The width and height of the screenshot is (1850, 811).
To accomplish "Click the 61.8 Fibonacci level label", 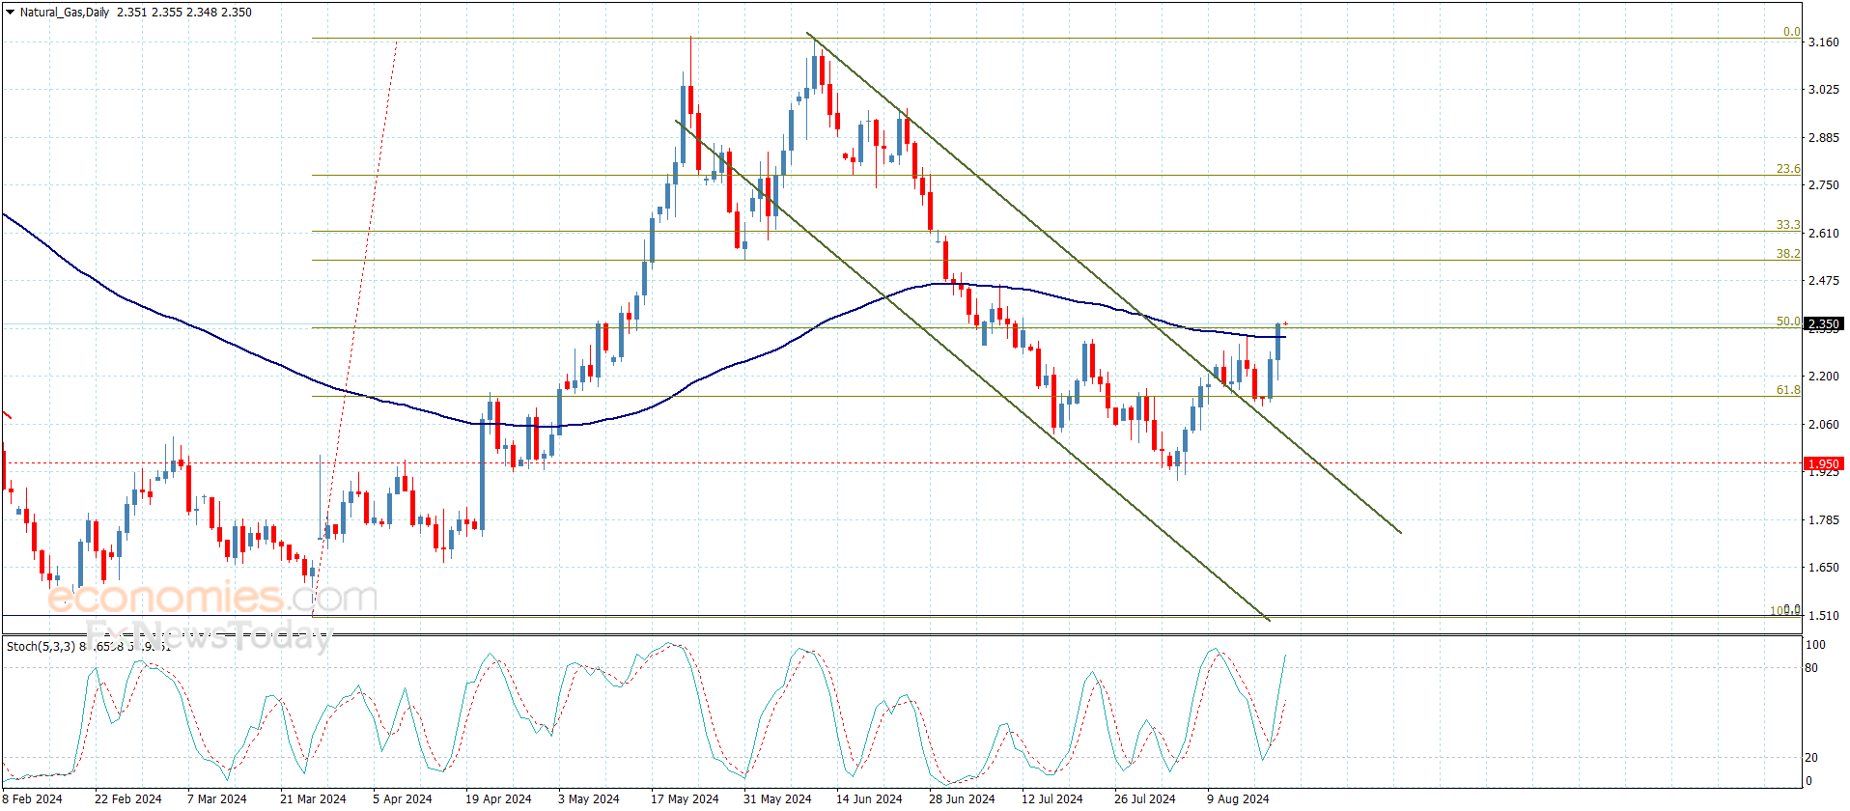I will (x=1787, y=390).
